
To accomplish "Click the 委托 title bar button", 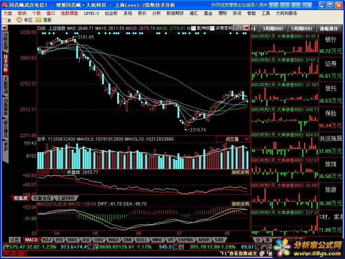I will (x=296, y=5).
